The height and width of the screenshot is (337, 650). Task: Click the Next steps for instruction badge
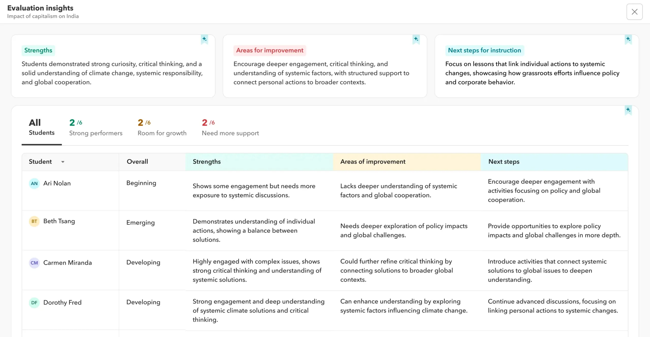[x=484, y=50]
